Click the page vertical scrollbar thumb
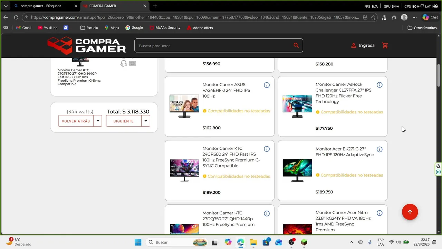442x249 pixels. pyautogui.click(x=439, y=75)
